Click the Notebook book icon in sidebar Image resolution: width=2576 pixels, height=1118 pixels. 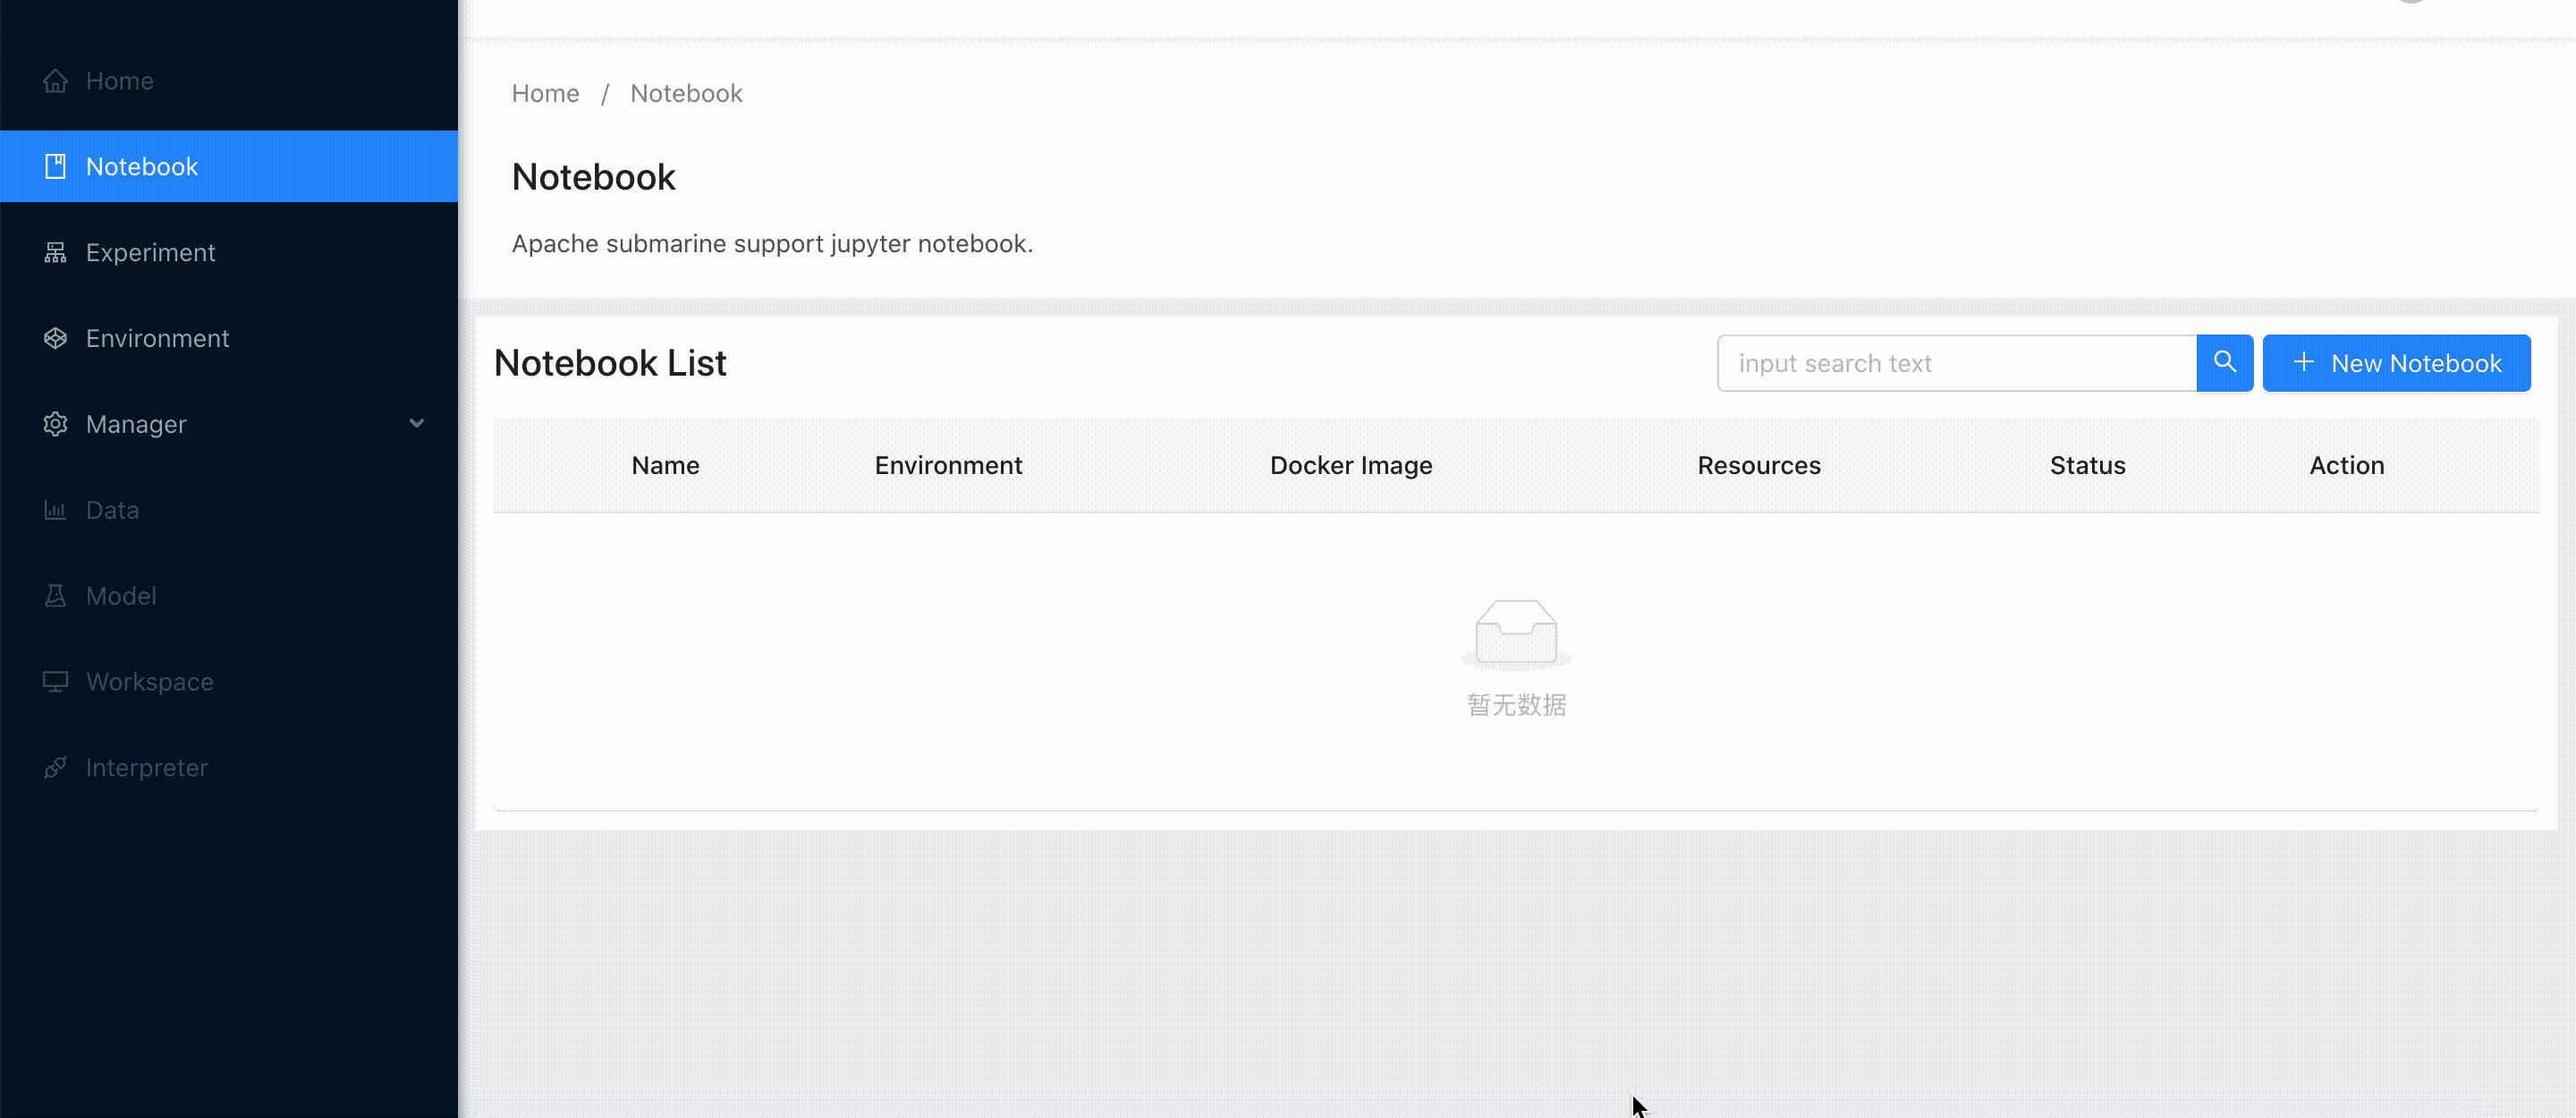click(x=56, y=167)
